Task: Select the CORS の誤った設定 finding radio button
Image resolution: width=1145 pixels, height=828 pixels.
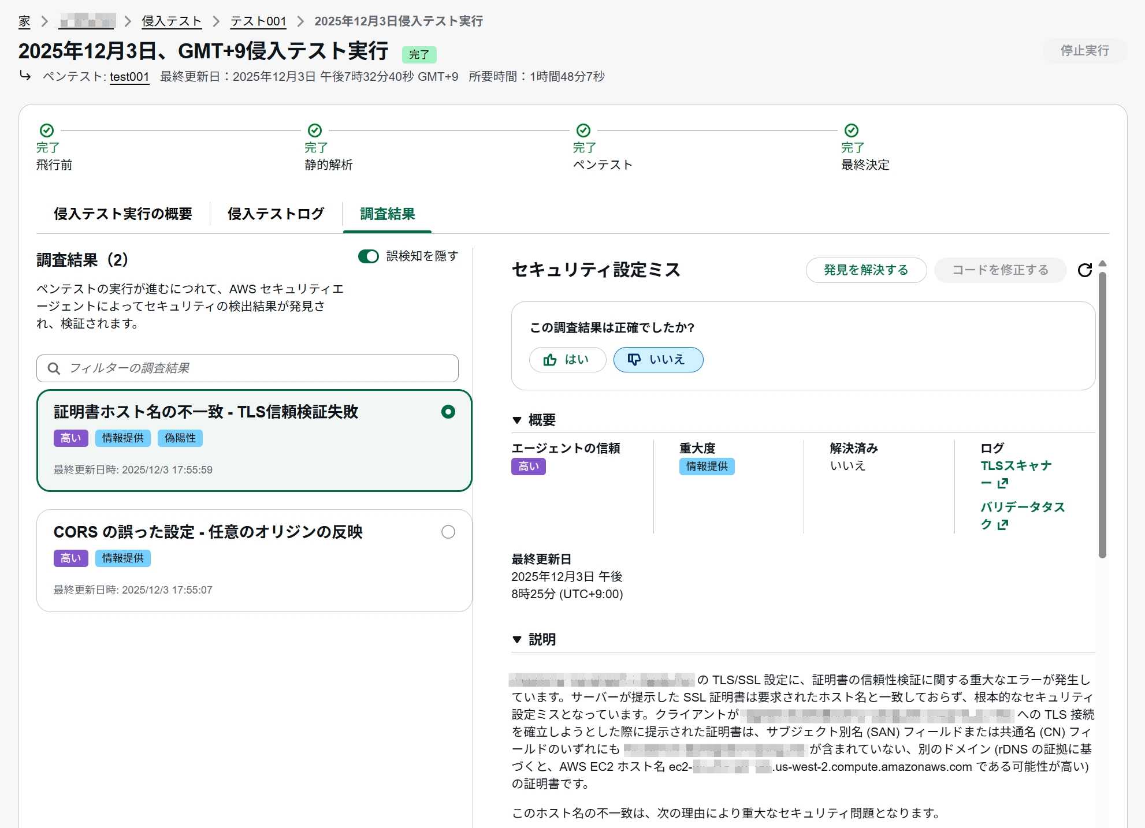Action: point(448,532)
